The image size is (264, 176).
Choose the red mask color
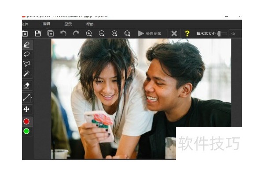click(x=26, y=121)
